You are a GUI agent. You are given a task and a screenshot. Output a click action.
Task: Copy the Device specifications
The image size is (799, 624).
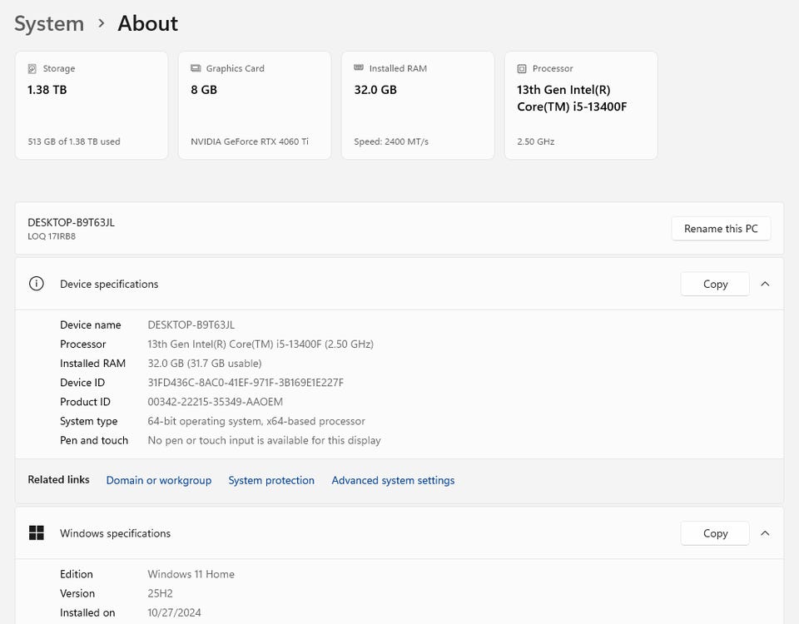(715, 284)
